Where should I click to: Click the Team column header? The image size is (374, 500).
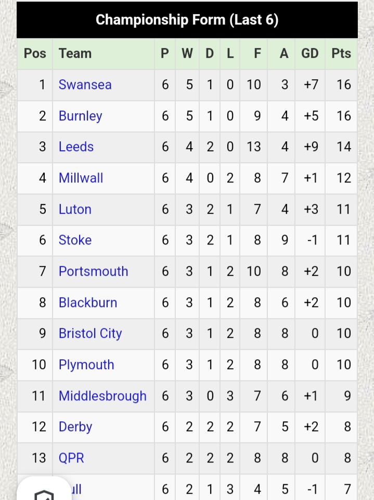[x=75, y=53]
